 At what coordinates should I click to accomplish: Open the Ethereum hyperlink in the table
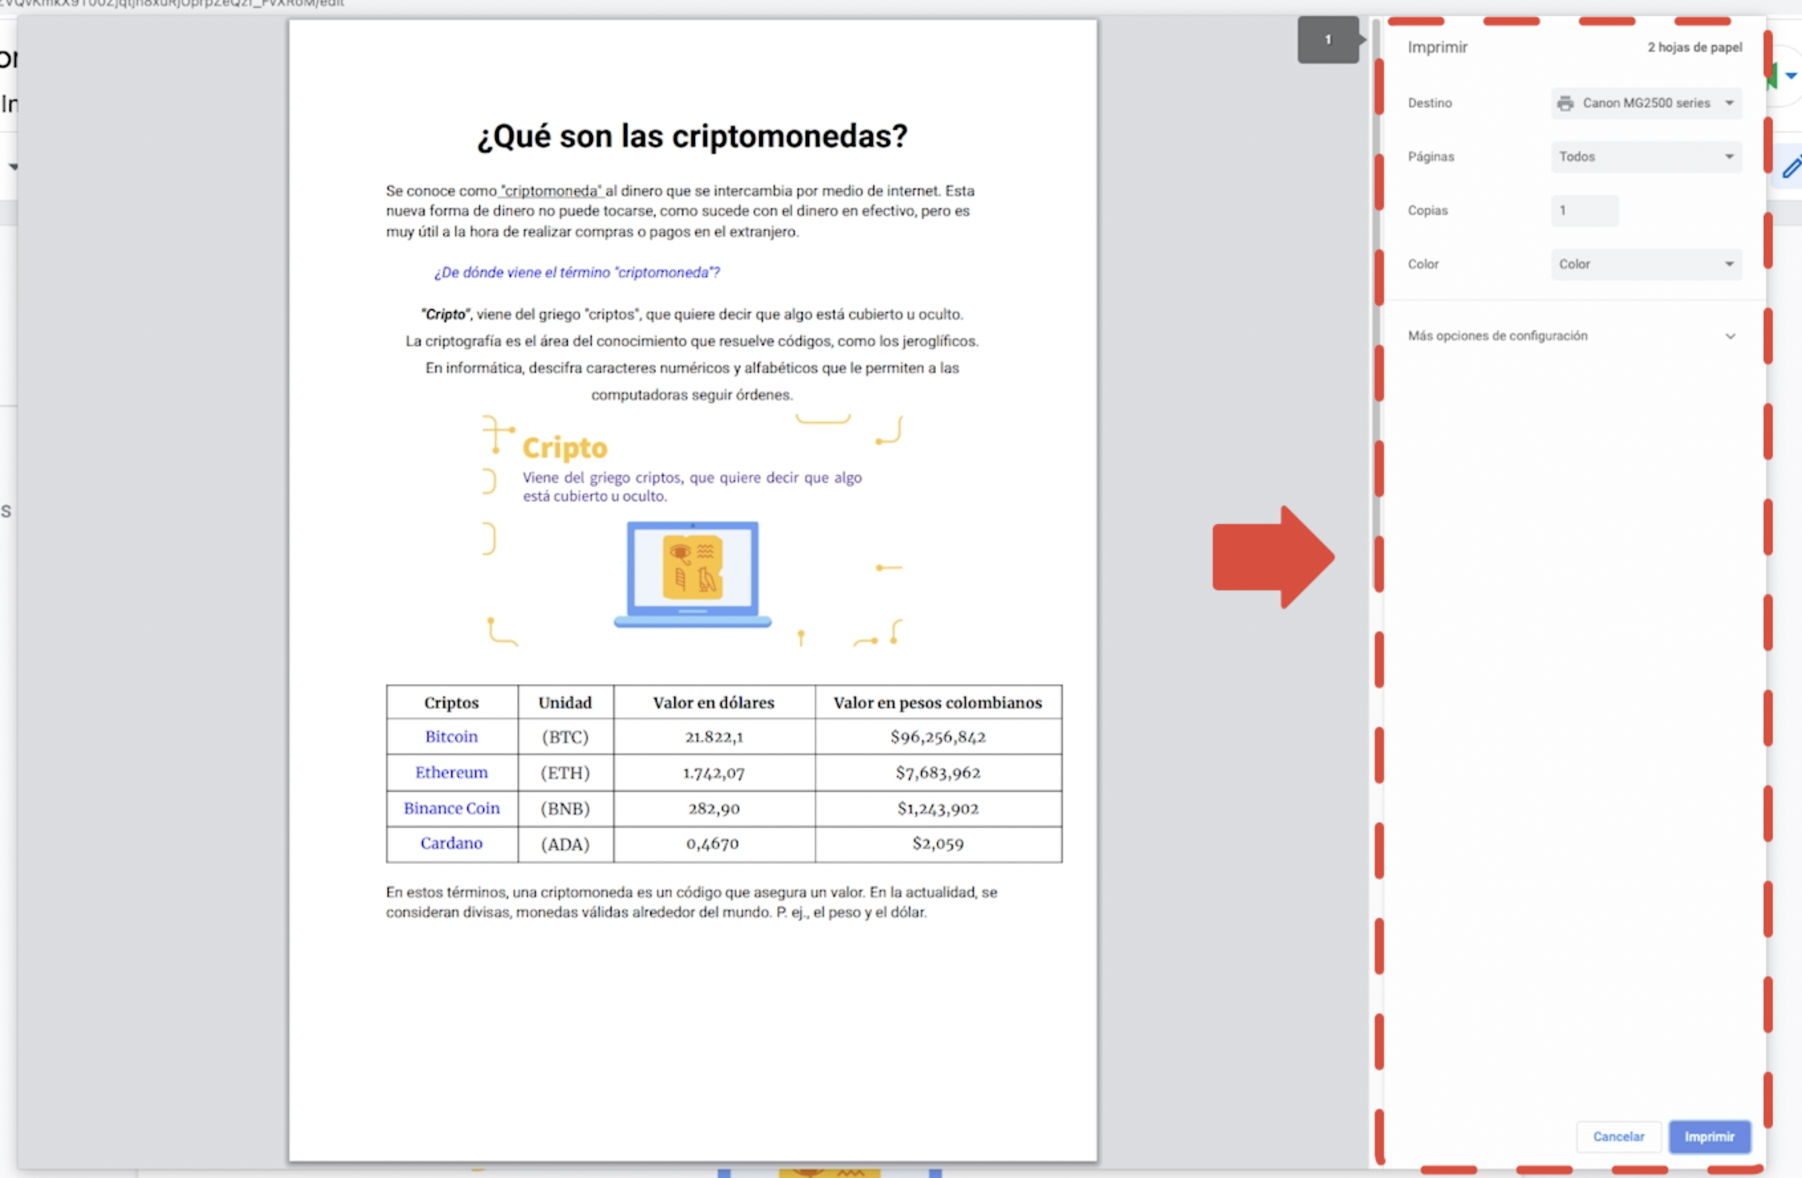point(451,772)
